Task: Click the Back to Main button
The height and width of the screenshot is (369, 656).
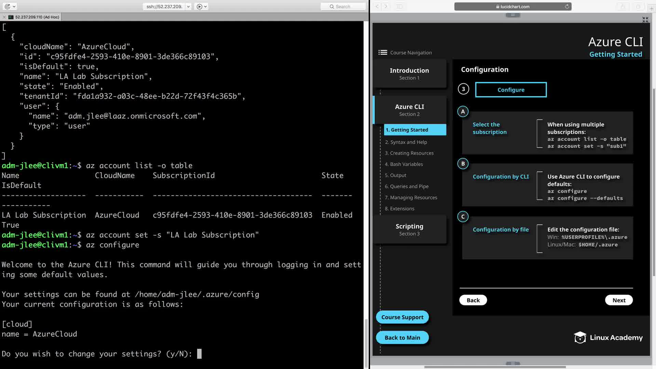Action: pyautogui.click(x=402, y=338)
